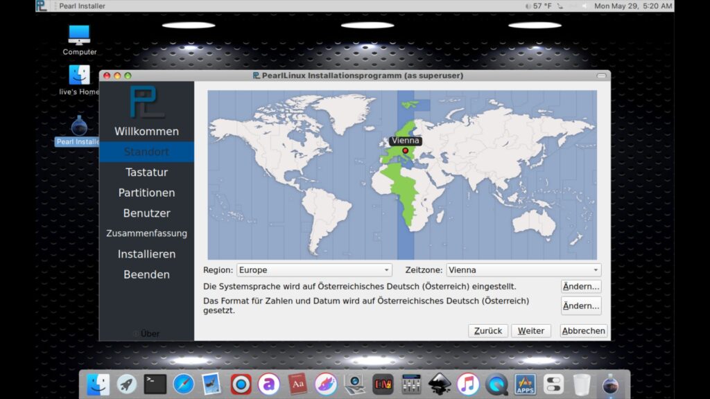Click the shade button at installer title bar right

601,76
